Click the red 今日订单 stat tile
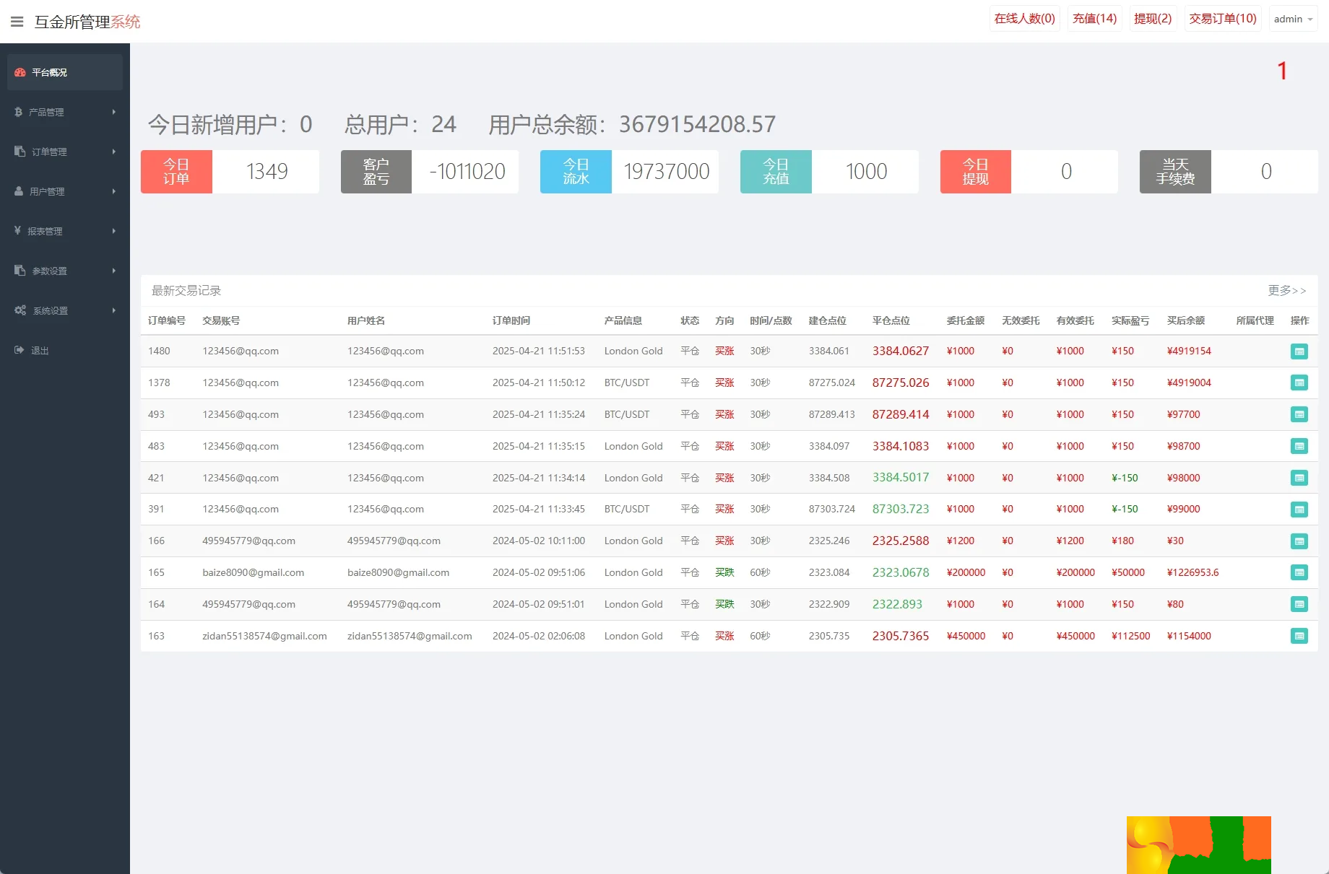 pyautogui.click(x=176, y=172)
